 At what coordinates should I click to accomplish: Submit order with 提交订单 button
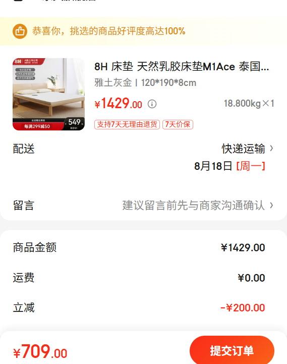(x=232, y=350)
